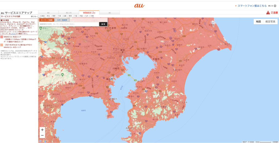Screen dimensions: 279x143
Task: Click the au サービスエリアマップ page title
Action: [x=16, y=13]
